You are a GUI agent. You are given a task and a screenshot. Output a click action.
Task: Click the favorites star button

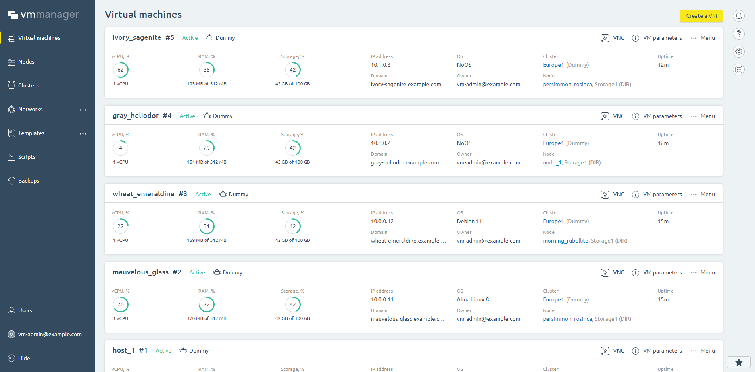tap(738, 362)
